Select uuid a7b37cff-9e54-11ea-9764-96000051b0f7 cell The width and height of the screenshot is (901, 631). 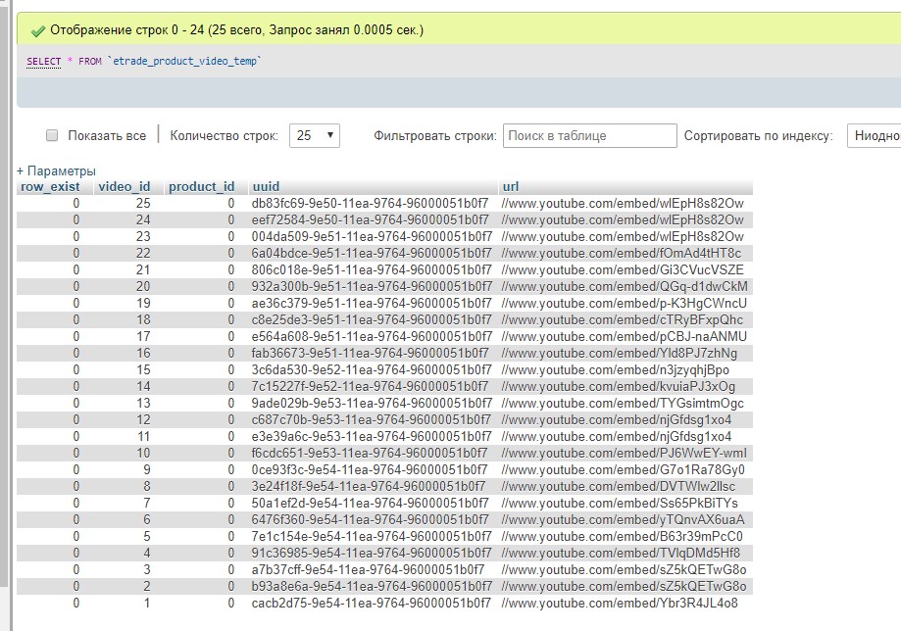pos(369,569)
